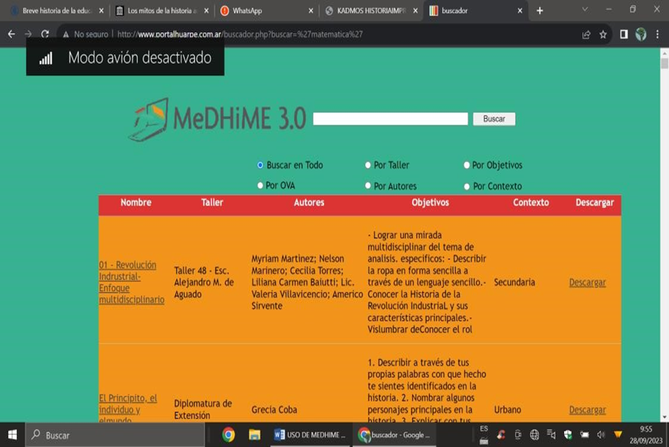Switch to the KADMOS HISTORIAIMPR tab
The image size is (669, 447).
tap(368, 11)
